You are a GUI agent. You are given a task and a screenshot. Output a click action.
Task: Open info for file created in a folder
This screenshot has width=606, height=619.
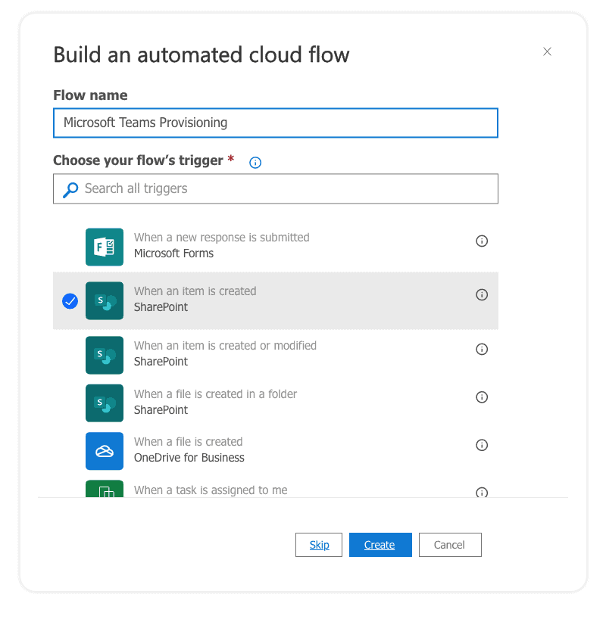pyautogui.click(x=482, y=397)
